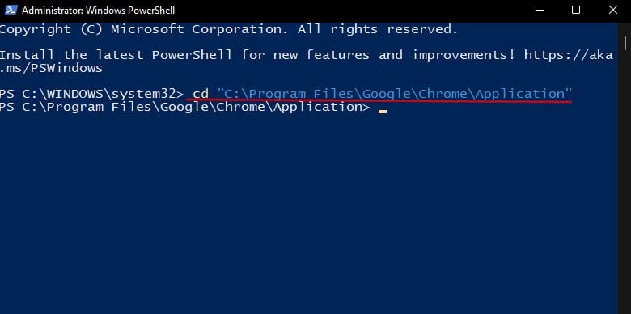Click the PowerShell icon in title bar

coord(11,10)
